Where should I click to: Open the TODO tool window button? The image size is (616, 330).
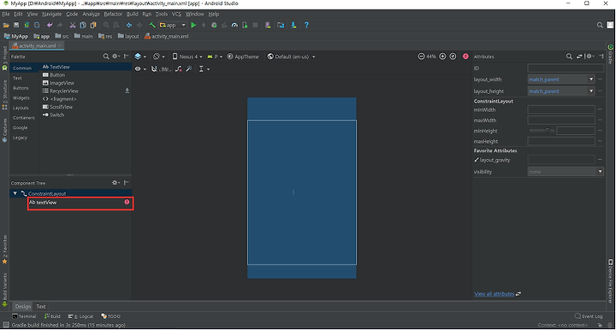tap(110, 316)
